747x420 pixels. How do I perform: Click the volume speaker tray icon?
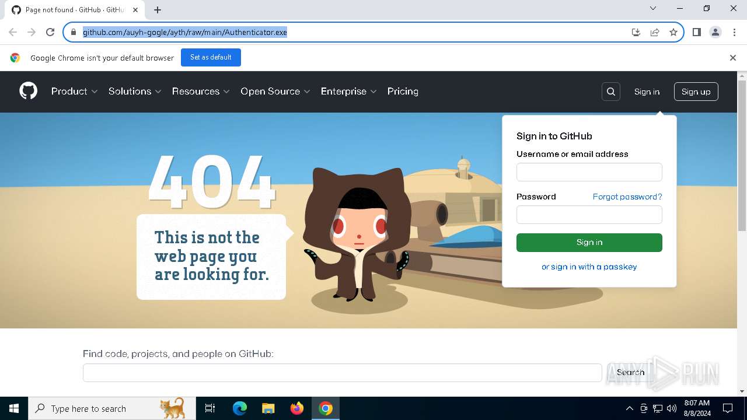pyautogui.click(x=672, y=408)
